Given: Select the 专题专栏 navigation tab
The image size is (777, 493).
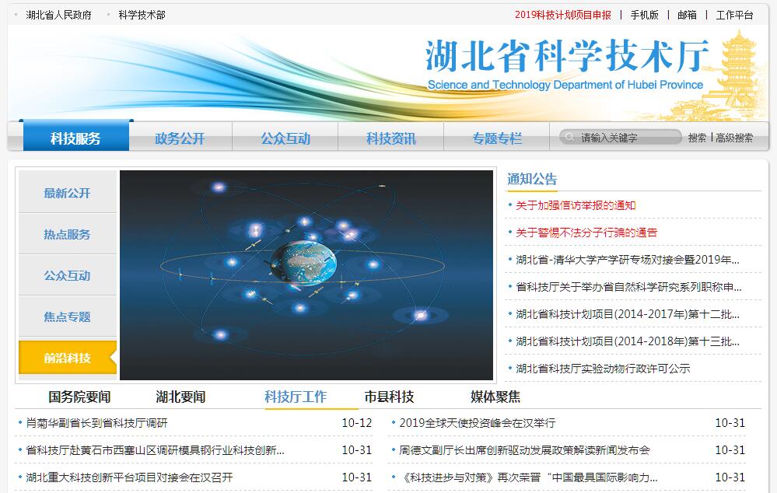Looking at the screenshot, I should pyautogui.click(x=497, y=138).
